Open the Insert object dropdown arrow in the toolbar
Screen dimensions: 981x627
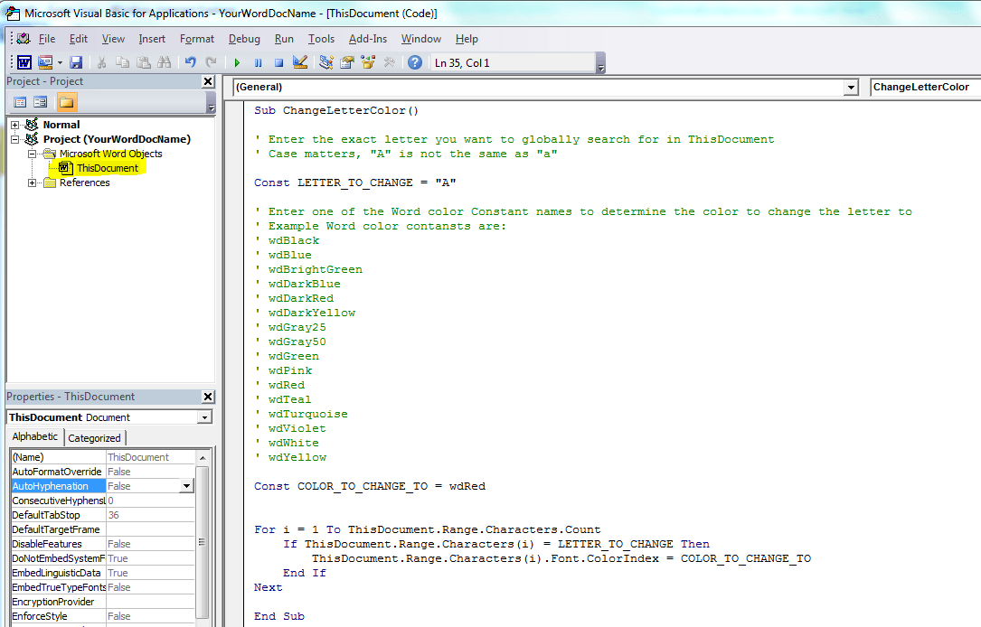pos(60,62)
